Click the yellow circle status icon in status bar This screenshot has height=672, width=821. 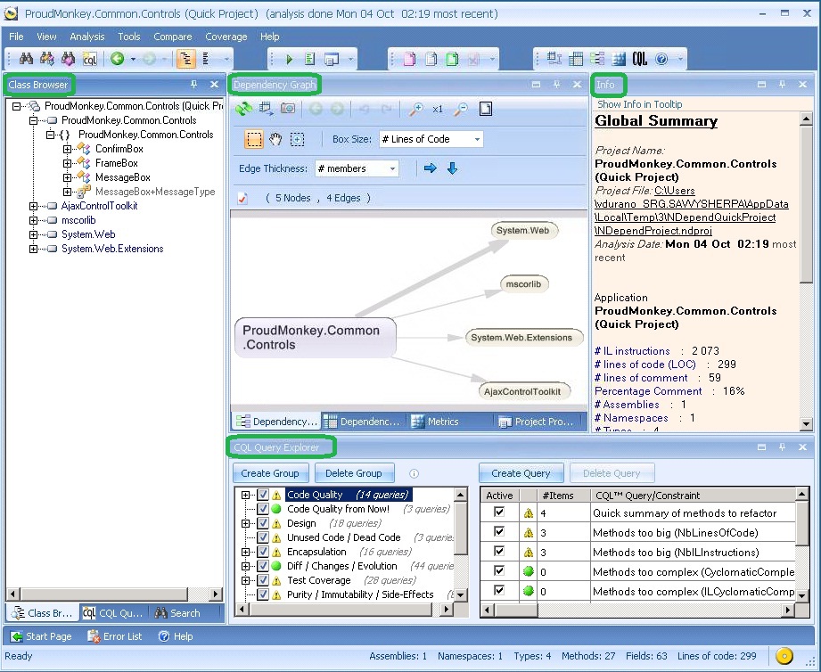[784, 655]
